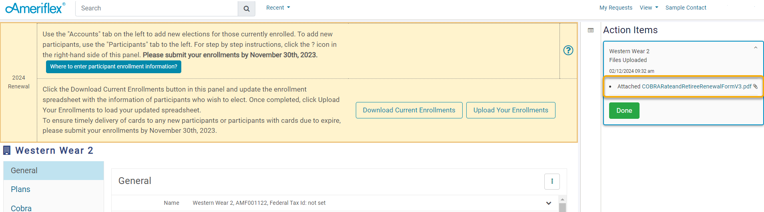Click the General panel scrollbar up arrow
The height and width of the screenshot is (212, 764).
[562, 199]
